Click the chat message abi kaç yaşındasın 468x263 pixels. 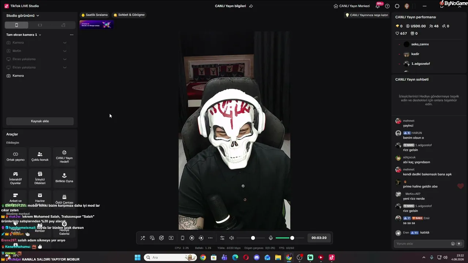coord(416,162)
